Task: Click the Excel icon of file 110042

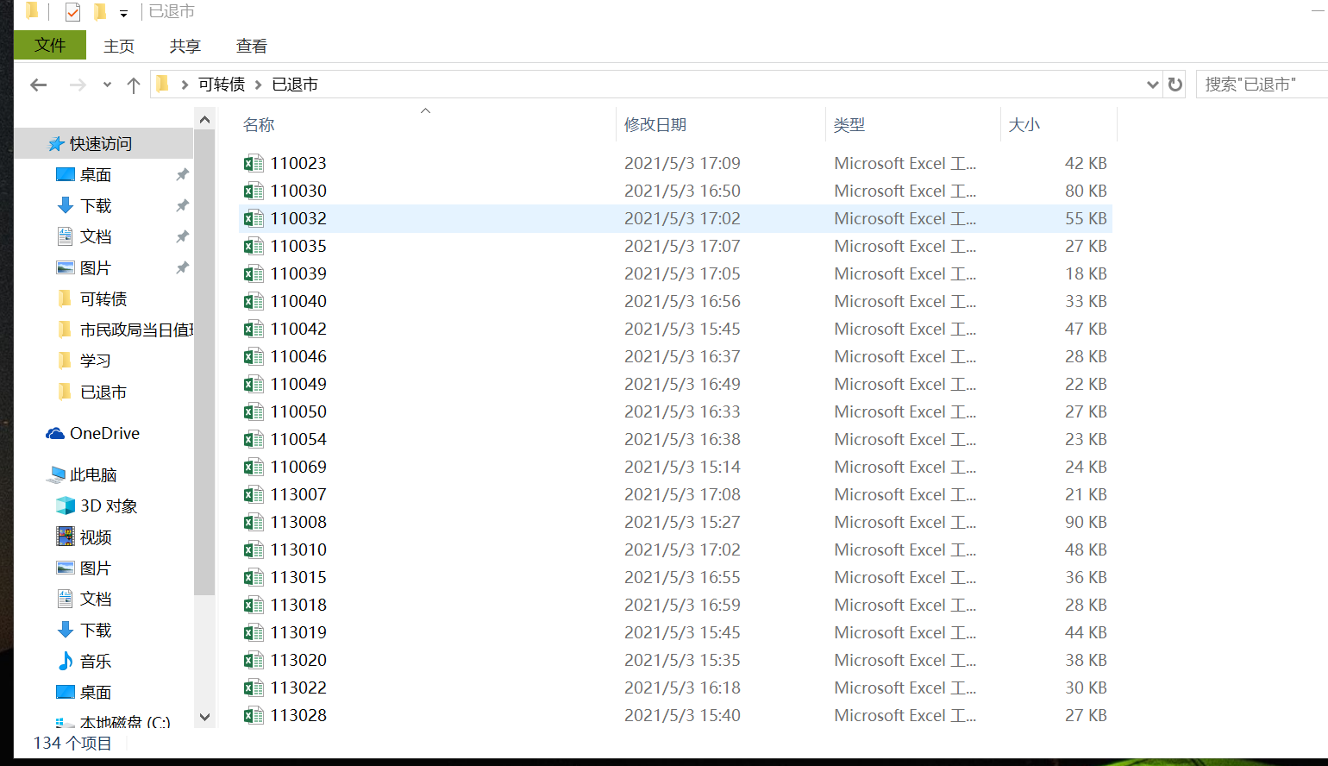Action: pos(254,329)
